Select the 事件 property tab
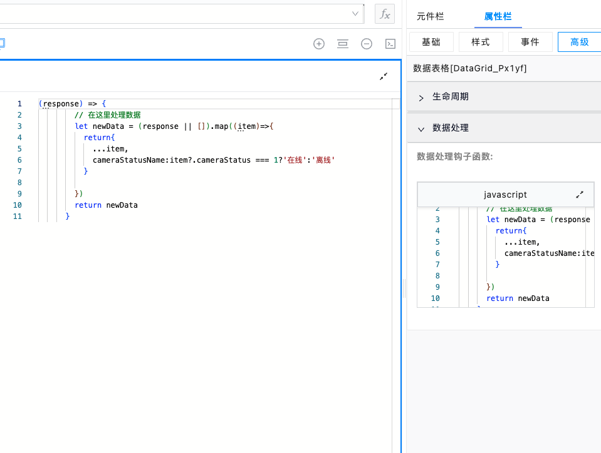The height and width of the screenshot is (453, 601). pos(530,42)
